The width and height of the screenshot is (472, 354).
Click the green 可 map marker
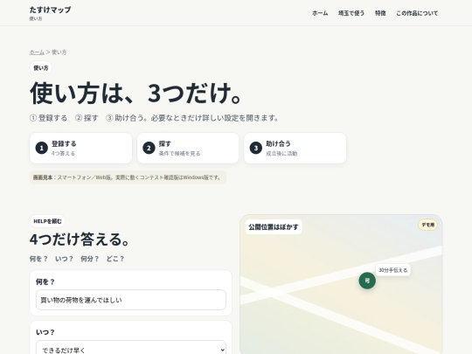[367, 281]
